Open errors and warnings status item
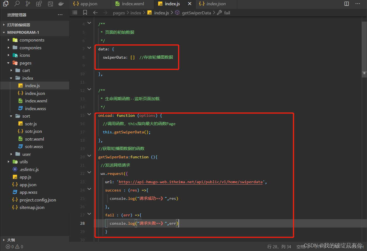The image size is (367, 251). pos(14,247)
